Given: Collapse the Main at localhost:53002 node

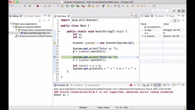Looking at the screenshot, I should point(13,27).
